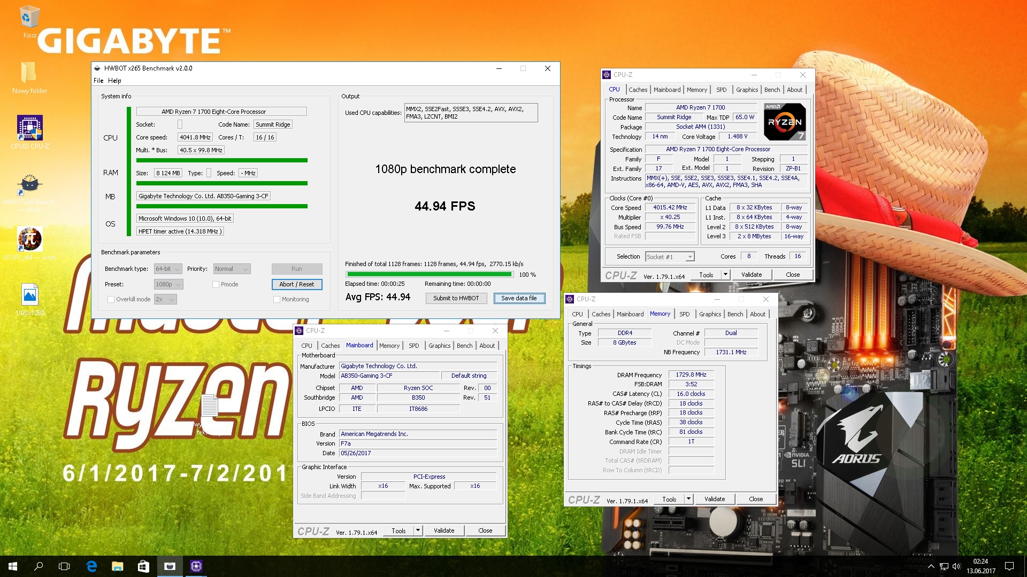Open the Preset 1080p dropdown
The image size is (1027, 577).
pos(168,284)
